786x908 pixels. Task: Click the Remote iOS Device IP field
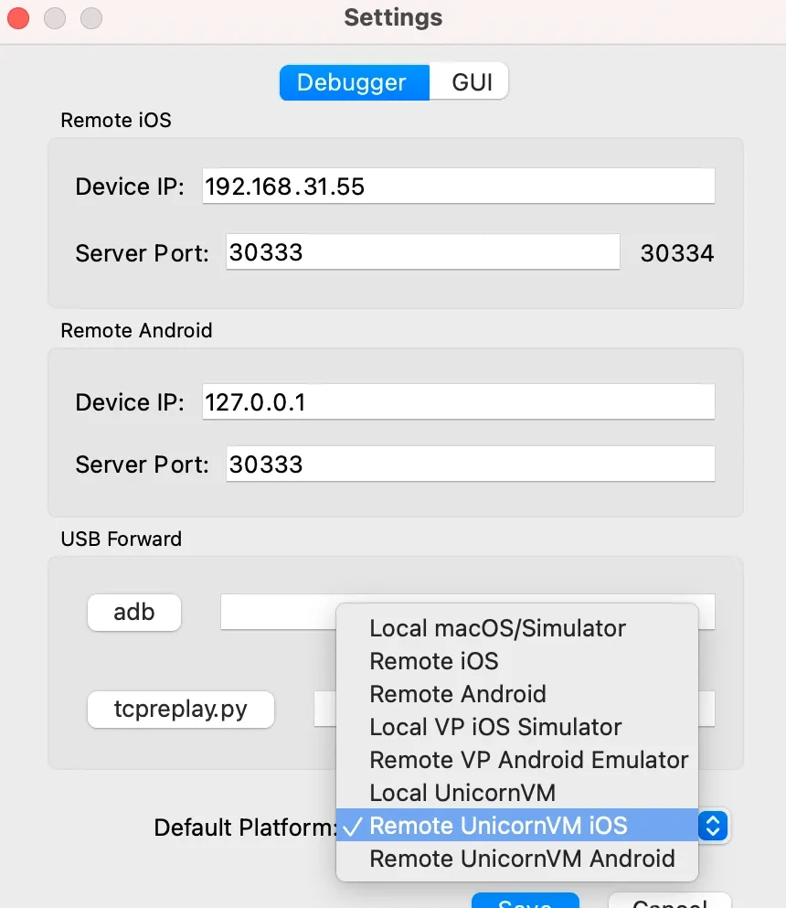click(x=459, y=187)
